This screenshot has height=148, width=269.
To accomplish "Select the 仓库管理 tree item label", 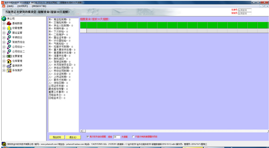I will click(x=17, y=61).
